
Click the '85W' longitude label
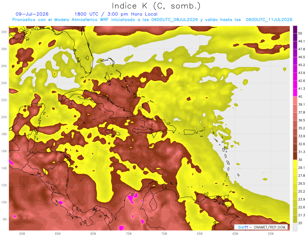pos(58,234)
